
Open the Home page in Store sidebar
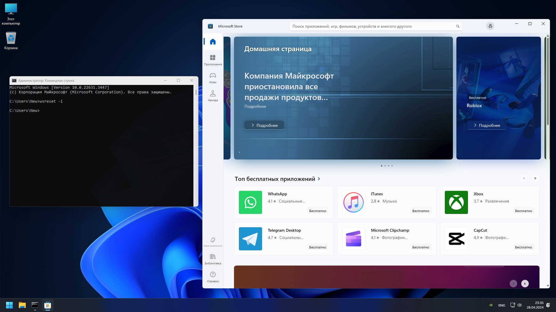click(x=213, y=42)
